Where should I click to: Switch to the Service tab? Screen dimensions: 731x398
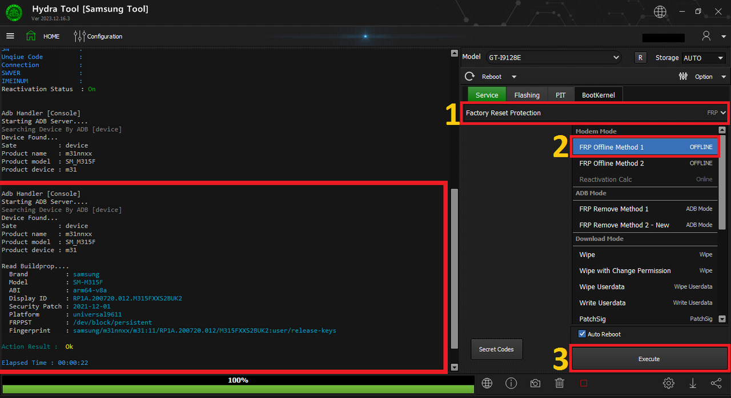pos(487,95)
